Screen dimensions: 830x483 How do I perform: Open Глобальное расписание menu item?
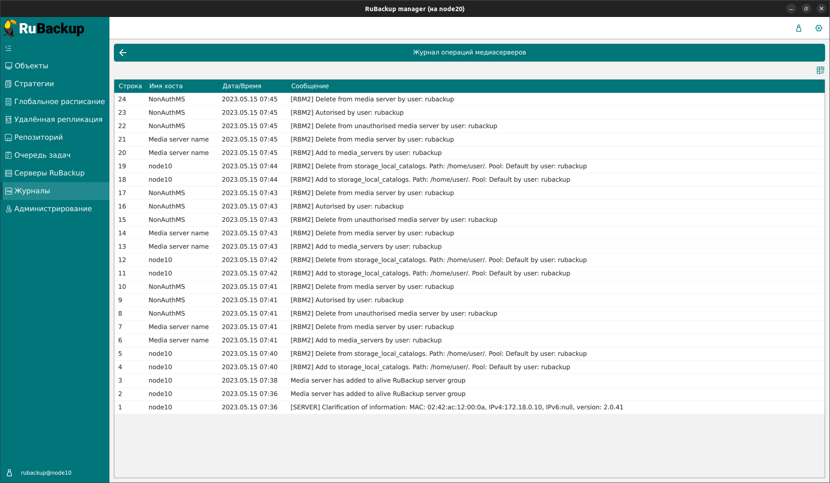click(59, 101)
